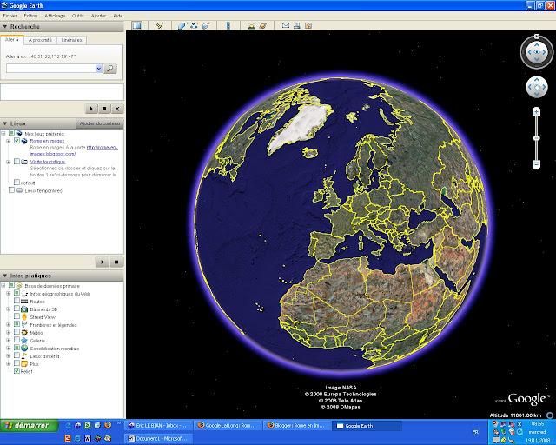This screenshot has height=445, width=556.
Task: Toggle the sidebar panel toolbar icon
Action: 136,25
